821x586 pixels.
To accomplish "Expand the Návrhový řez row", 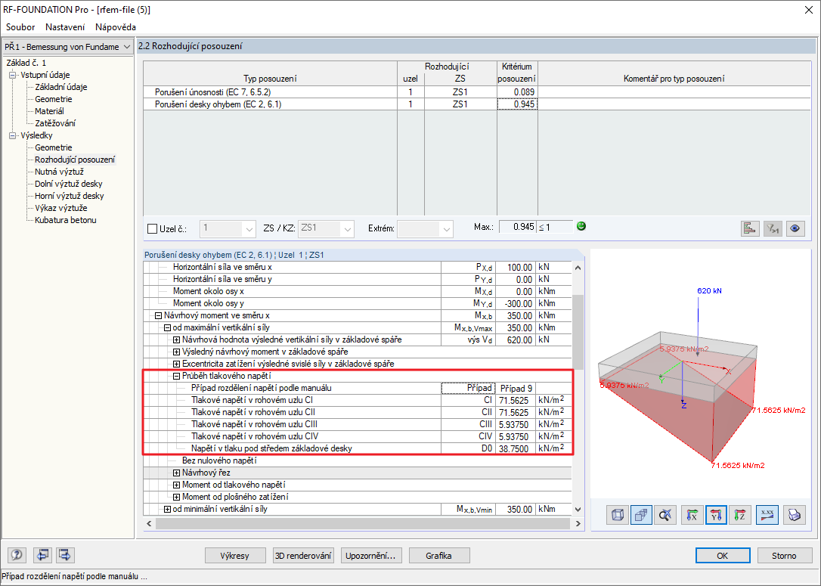I will coord(176,473).
